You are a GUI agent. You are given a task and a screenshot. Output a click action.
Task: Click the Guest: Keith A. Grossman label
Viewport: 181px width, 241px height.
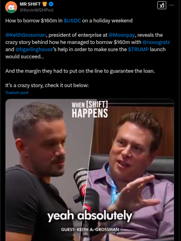coord(90,229)
